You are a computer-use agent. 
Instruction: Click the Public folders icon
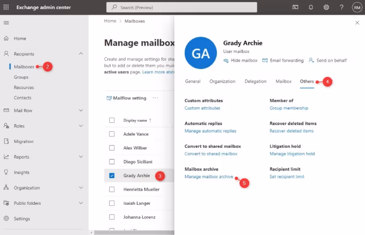pyautogui.click(x=6, y=203)
